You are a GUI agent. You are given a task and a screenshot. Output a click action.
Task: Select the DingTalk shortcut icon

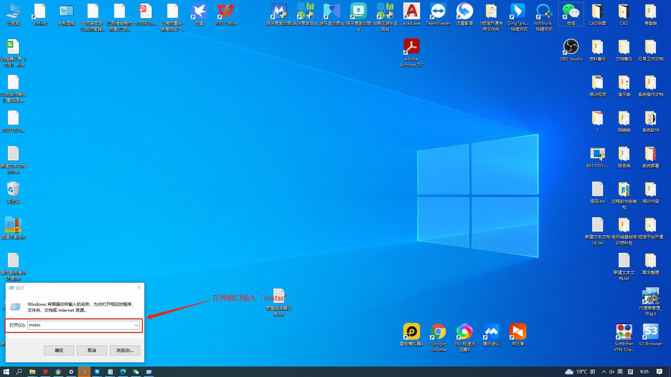518,17
